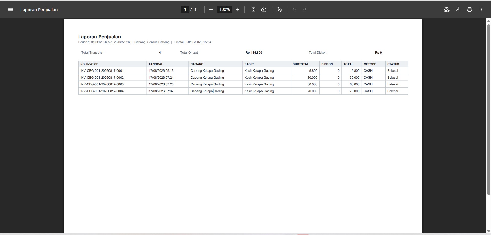Click Kasir Kelapa Gading in invoice 0001 row

click(x=259, y=71)
